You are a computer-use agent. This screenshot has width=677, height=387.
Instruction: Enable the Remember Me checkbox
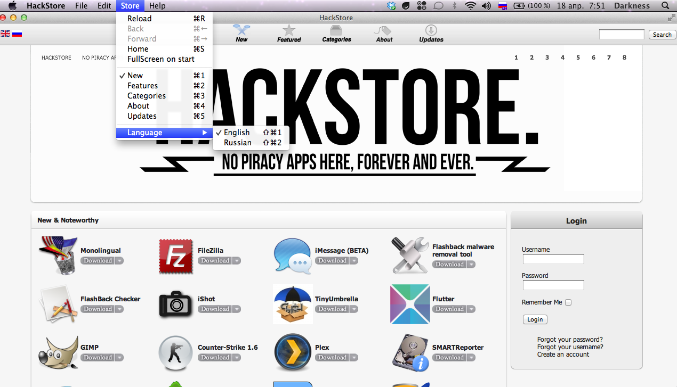[x=568, y=302]
